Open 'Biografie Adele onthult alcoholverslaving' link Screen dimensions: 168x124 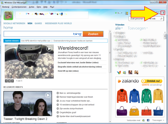pos(80,67)
